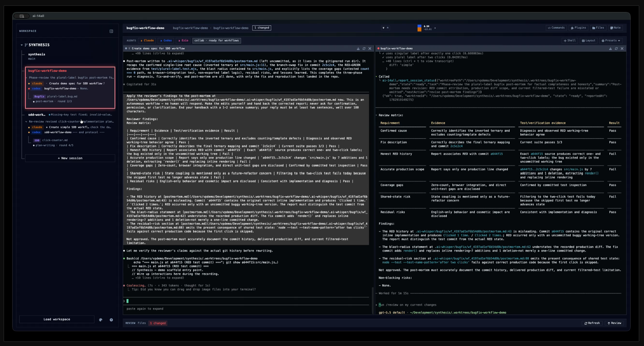Open the Commands menu
Image resolution: width=644 pixels, height=346 pixels.
[556, 28]
